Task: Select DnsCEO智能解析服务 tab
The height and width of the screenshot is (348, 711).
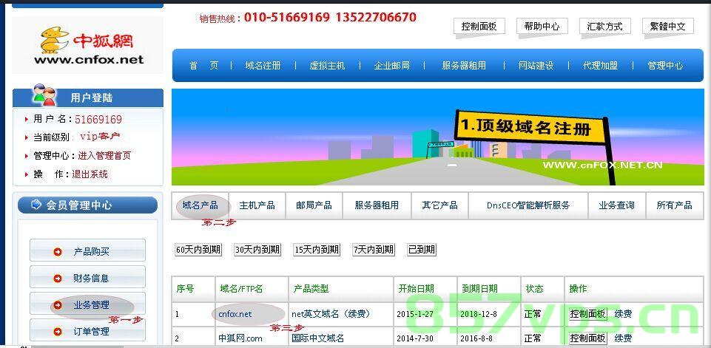Action: 528,205
